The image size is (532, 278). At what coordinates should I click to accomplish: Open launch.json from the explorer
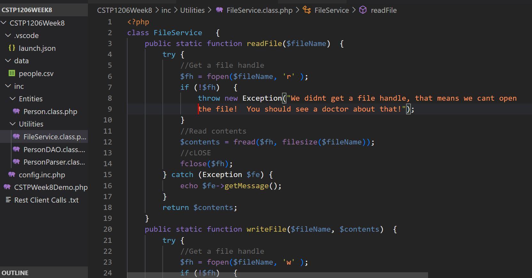coord(37,48)
